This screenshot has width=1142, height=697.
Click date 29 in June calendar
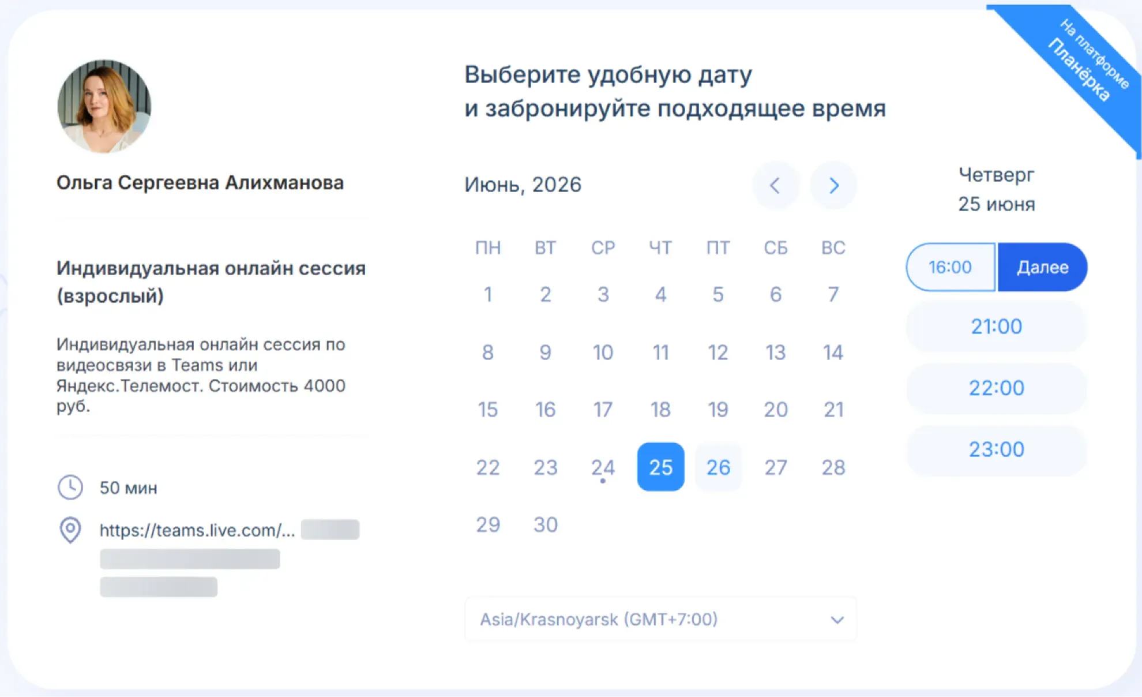pos(488,524)
